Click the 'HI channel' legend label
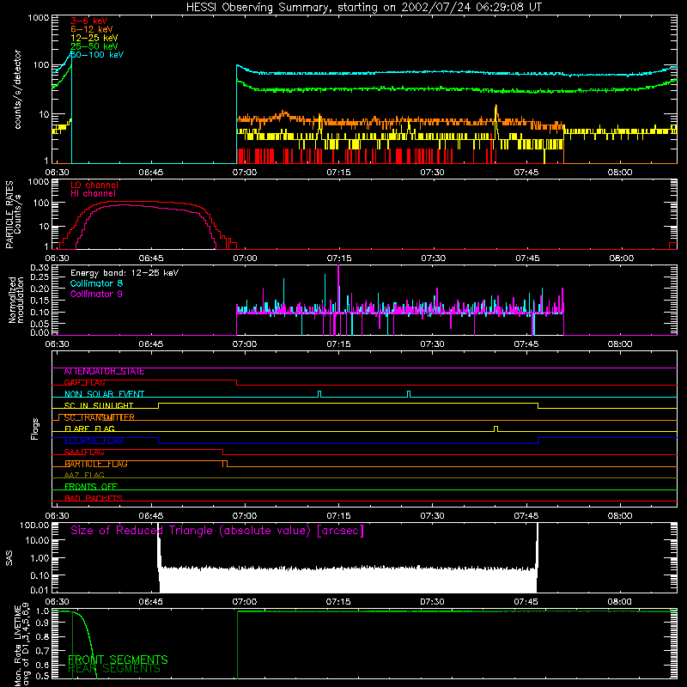This screenshot has height=687, width=687. (93, 194)
